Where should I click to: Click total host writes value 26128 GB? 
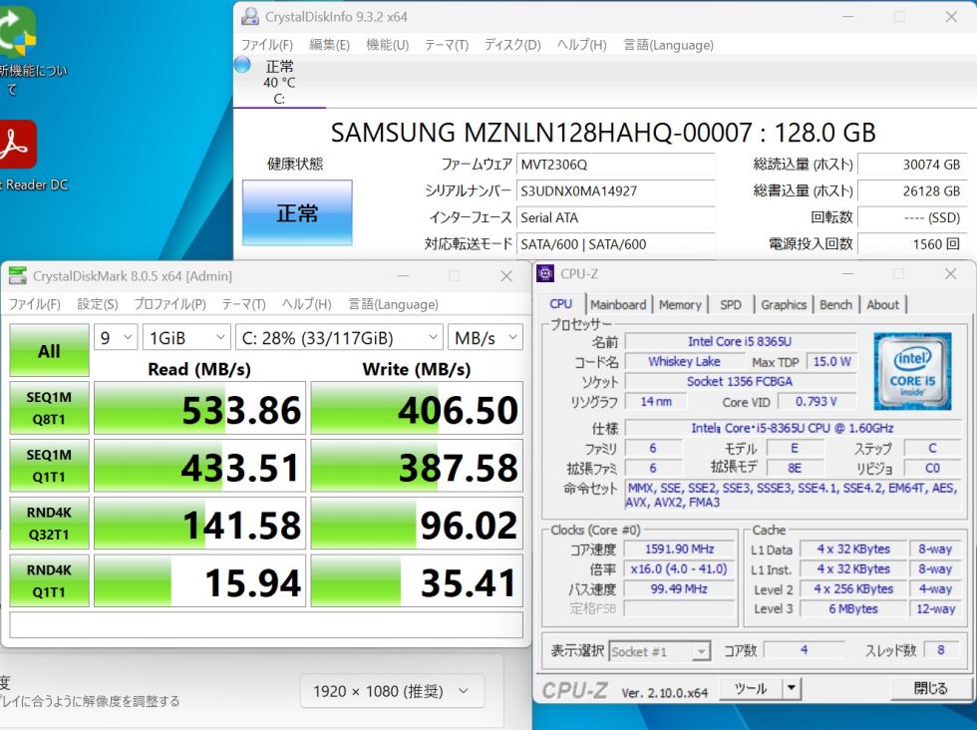point(911,190)
